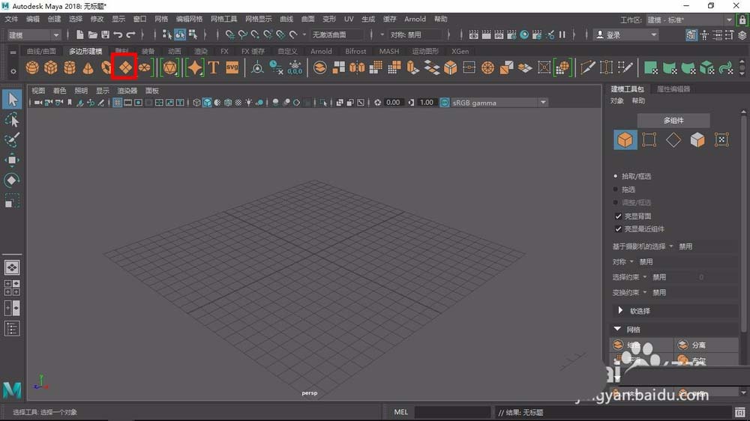Image resolution: width=750 pixels, height=421 pixels.
Task: Click the 分离 button in mesh section
Action: coord(697,345)
